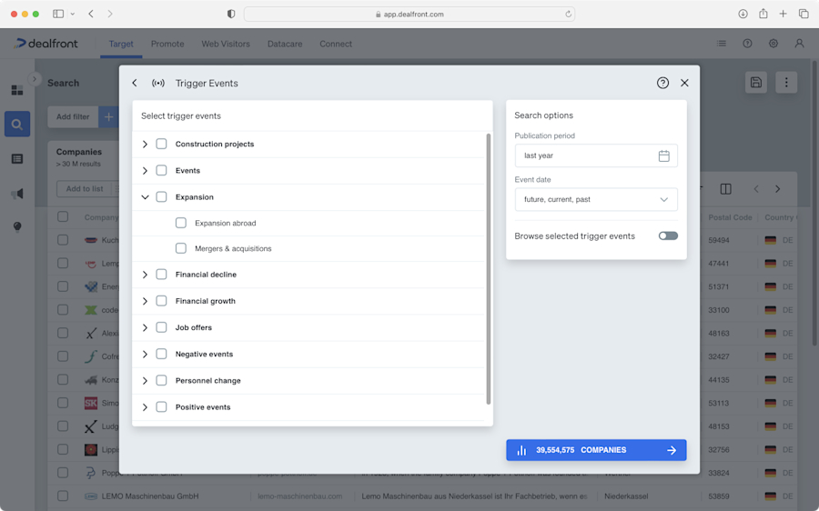Click the plus beside Add filter
Screen dimensions: 819x511
click(108, 117)
